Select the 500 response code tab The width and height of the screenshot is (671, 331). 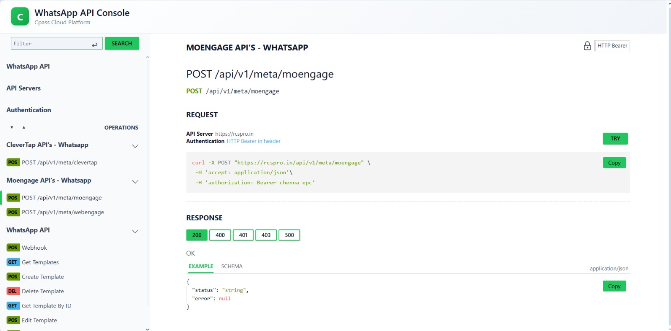click(x=289, y=235)
